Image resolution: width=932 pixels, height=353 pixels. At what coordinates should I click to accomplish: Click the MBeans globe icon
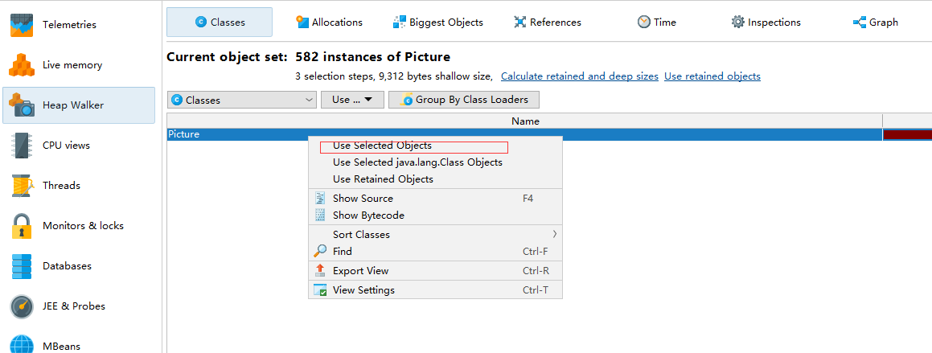(x=22, y=345)
